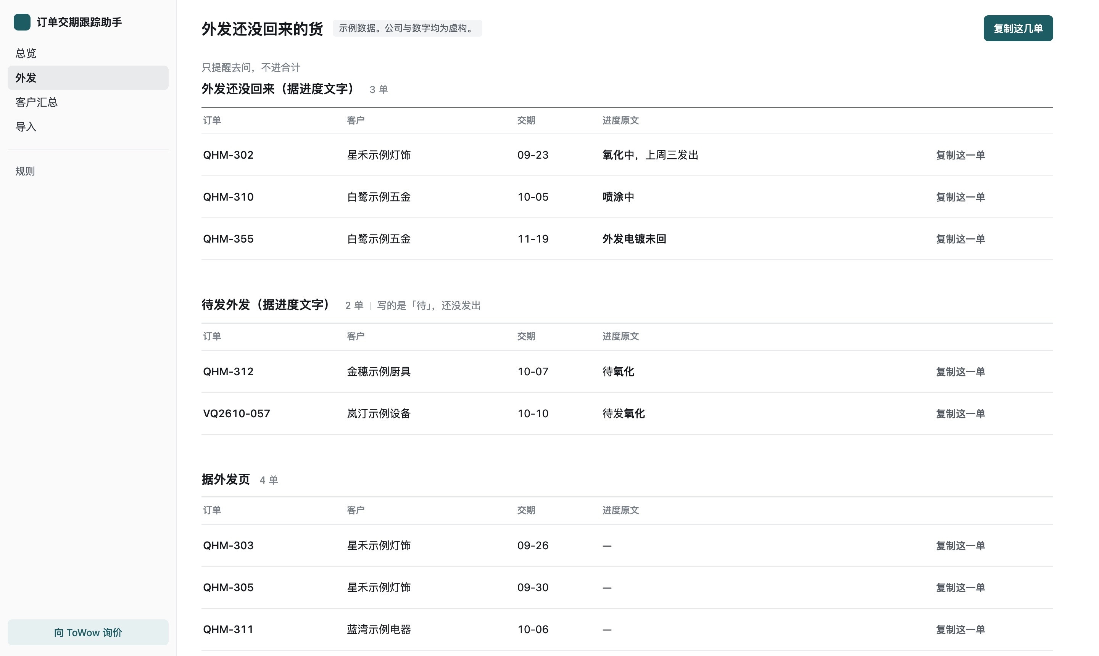
Task: Open the 规则 sidebar entry
Action: tap(88, 171)
